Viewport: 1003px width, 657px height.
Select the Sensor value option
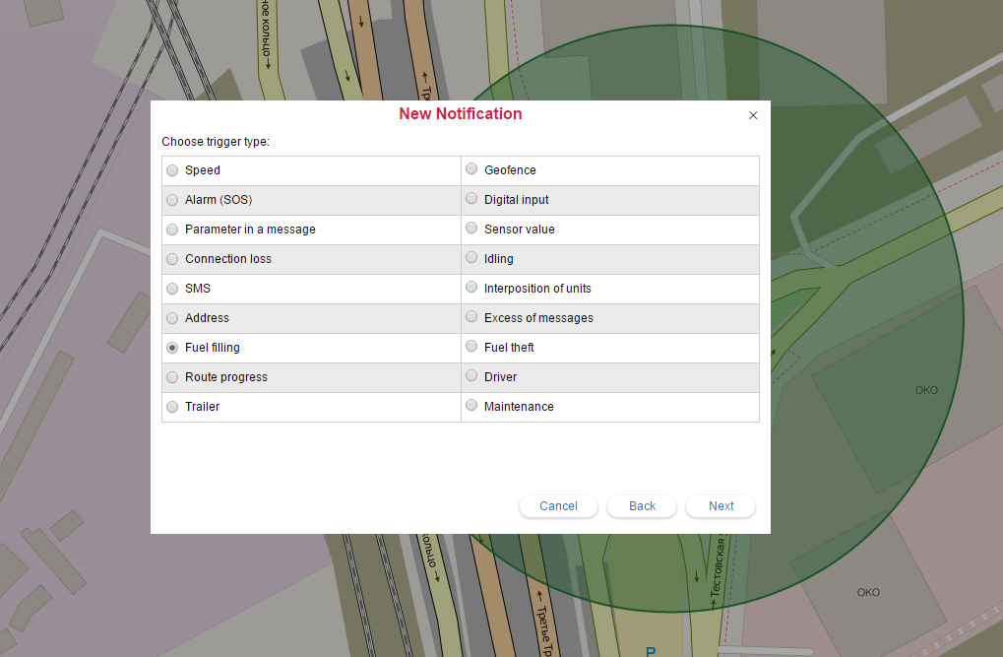point(471,229)
